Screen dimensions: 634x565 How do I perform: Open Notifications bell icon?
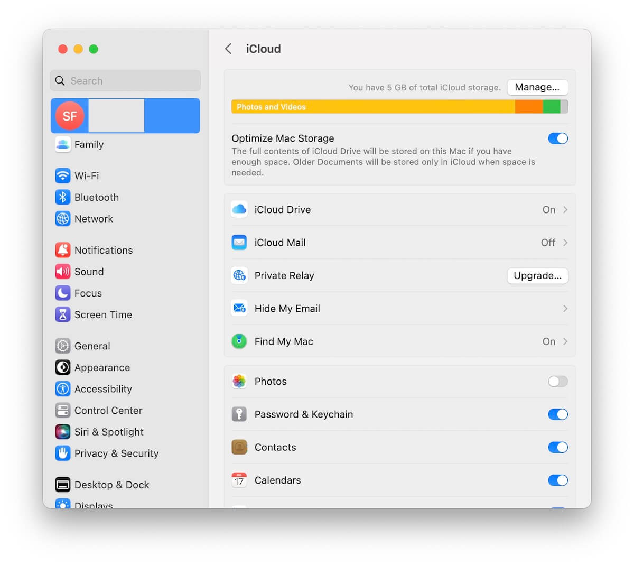click(63, 250)
